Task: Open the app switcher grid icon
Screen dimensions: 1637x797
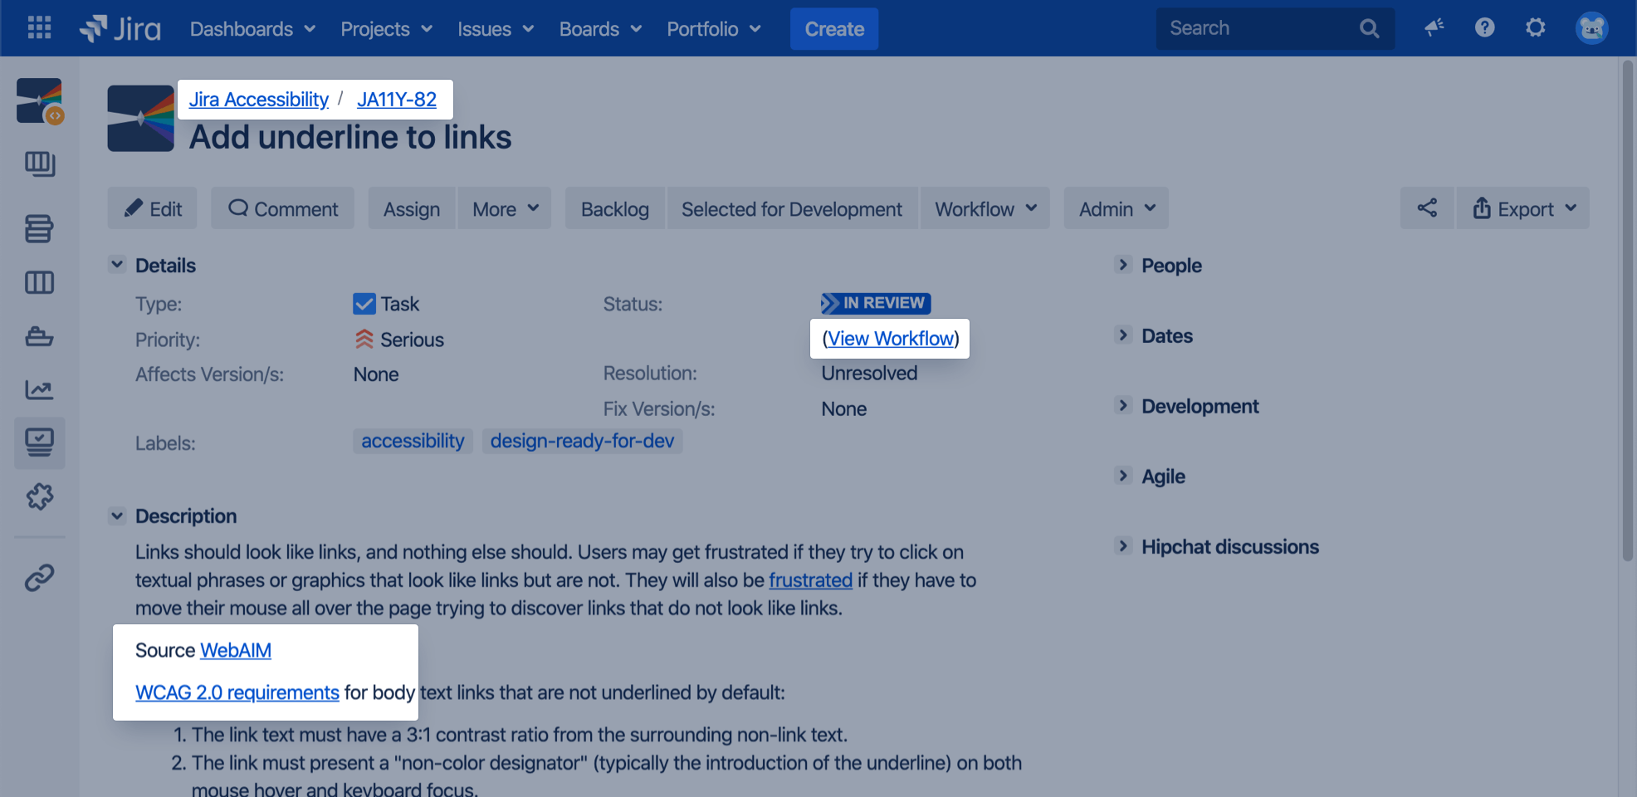Action: coord(39,28)
